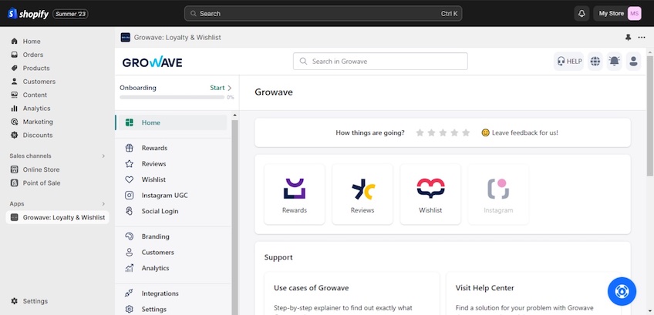The height and width of the screenshot is (315, 654).
Task: Rate one star for feedback
Action: (x=420, y=133)
